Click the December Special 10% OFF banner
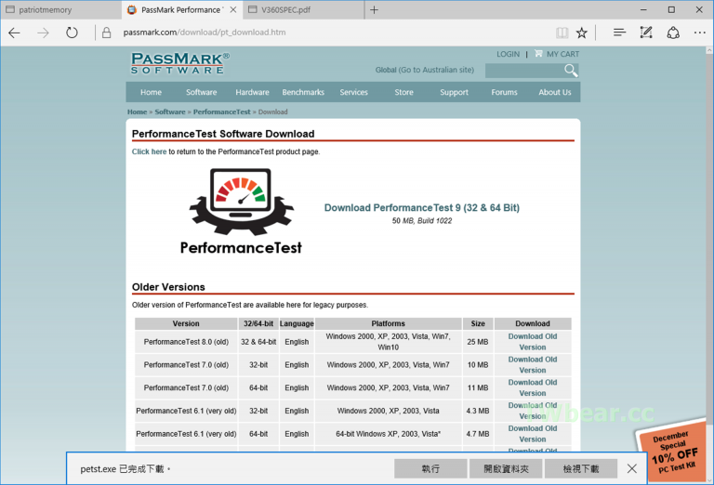Viewport: 714px width, 485px height. [x=677, y=452]
